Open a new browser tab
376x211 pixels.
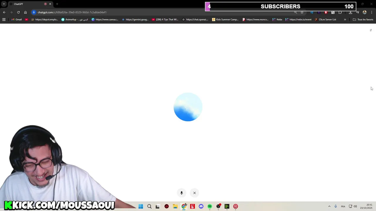click(x=57, y=4)
